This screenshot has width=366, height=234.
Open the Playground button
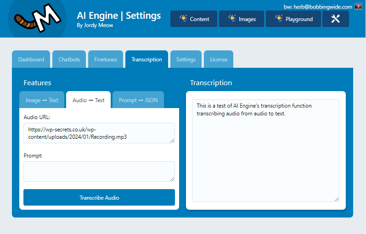(x=293, y=19)
